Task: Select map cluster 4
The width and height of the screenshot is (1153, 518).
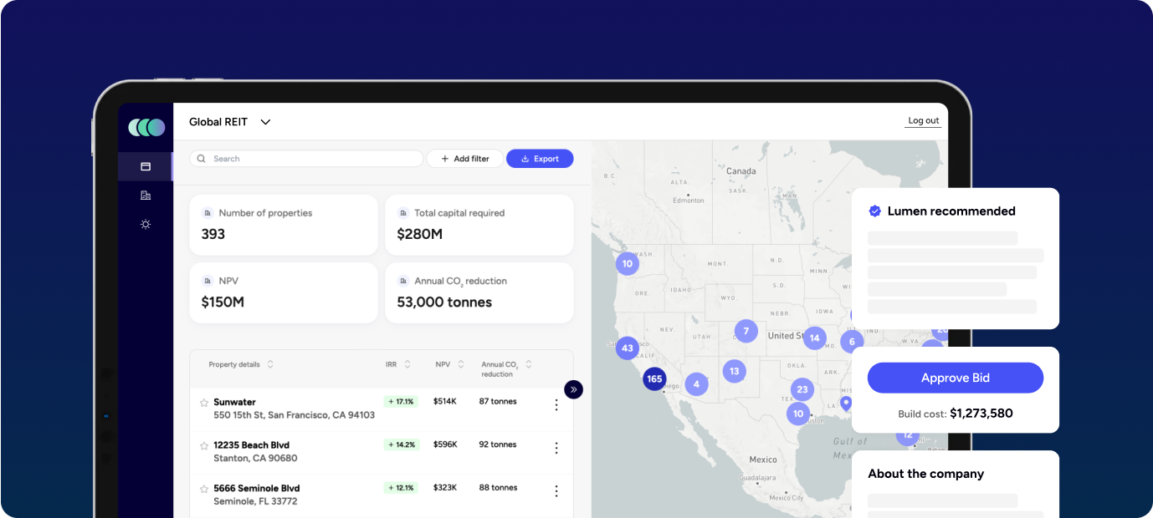Action: coord(696,384)
